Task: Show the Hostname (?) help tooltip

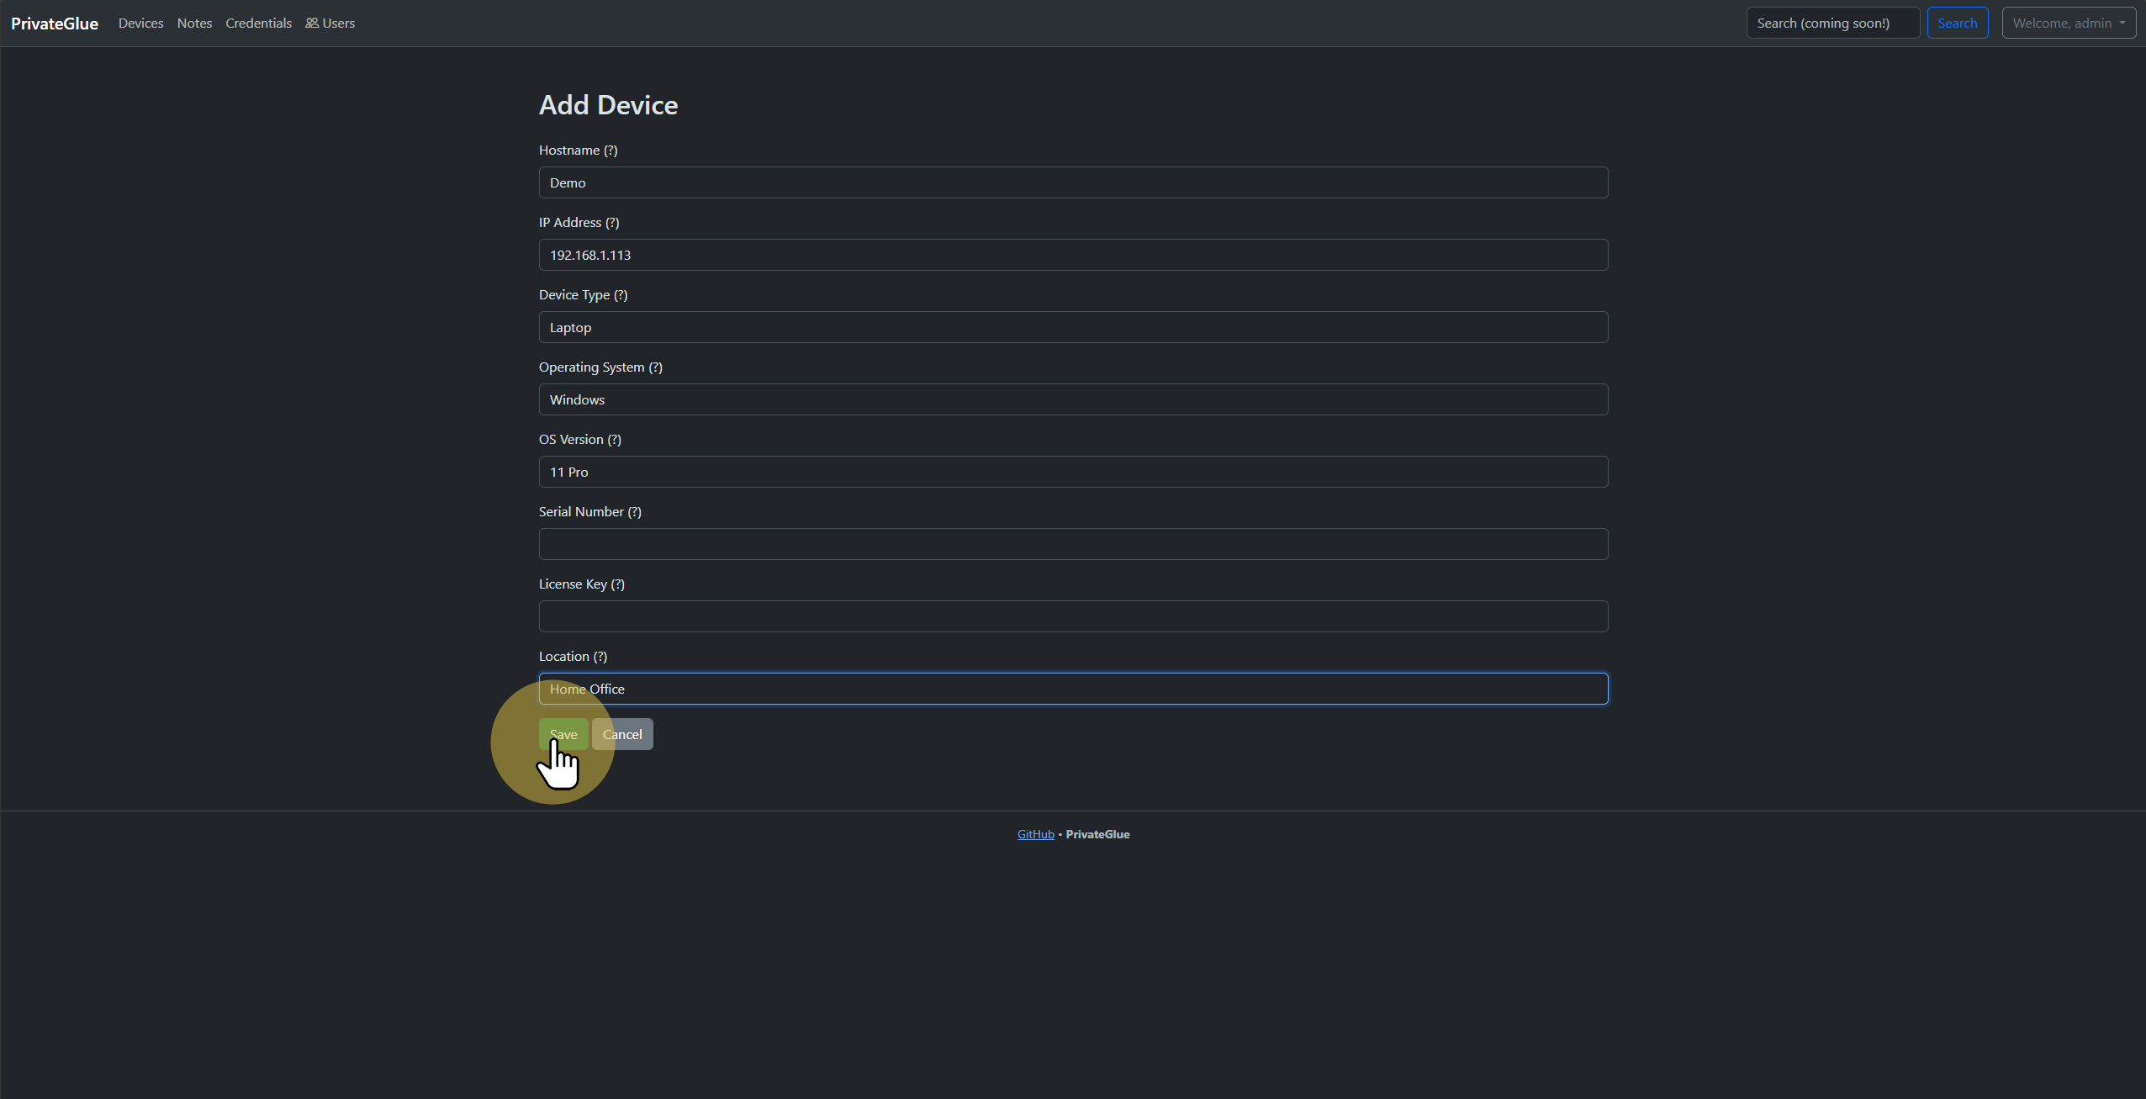Action: coord(610,151)
